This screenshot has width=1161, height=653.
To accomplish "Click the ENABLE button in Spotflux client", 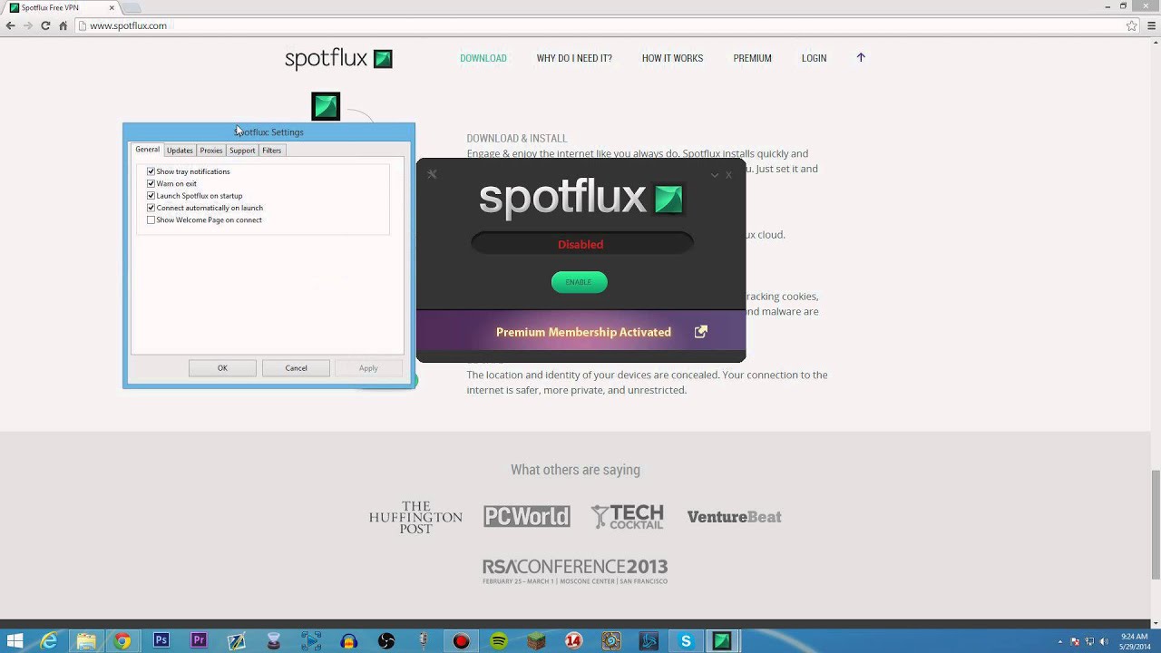I will pos(579,282).
